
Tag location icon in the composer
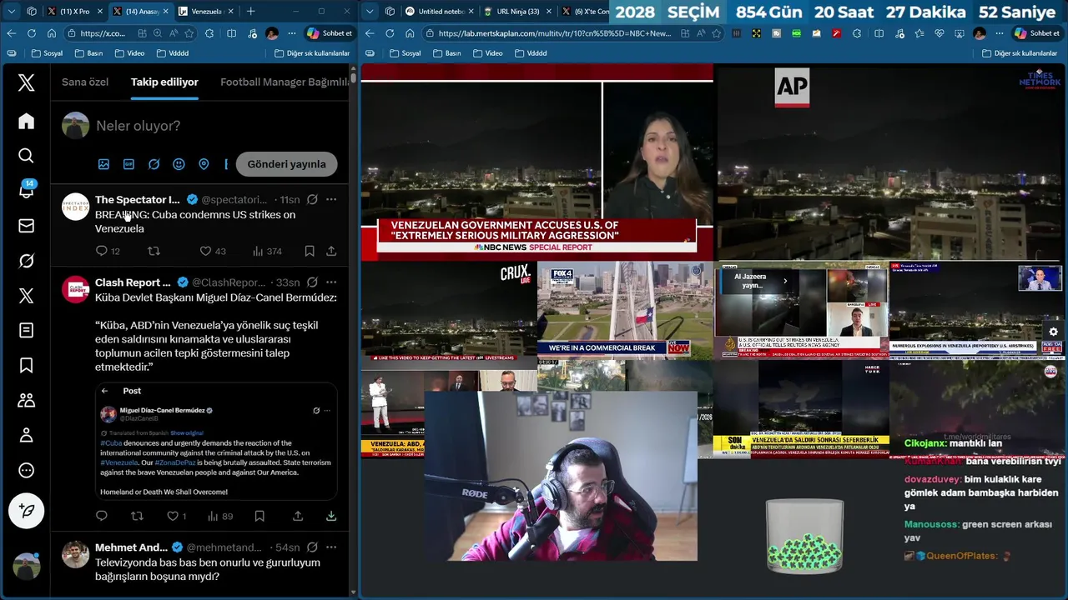click(x=204, y=164)
